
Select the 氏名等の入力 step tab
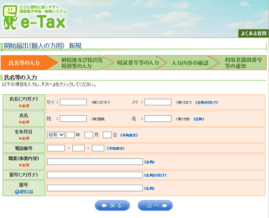pyautogui.click(x=24, y=63)
